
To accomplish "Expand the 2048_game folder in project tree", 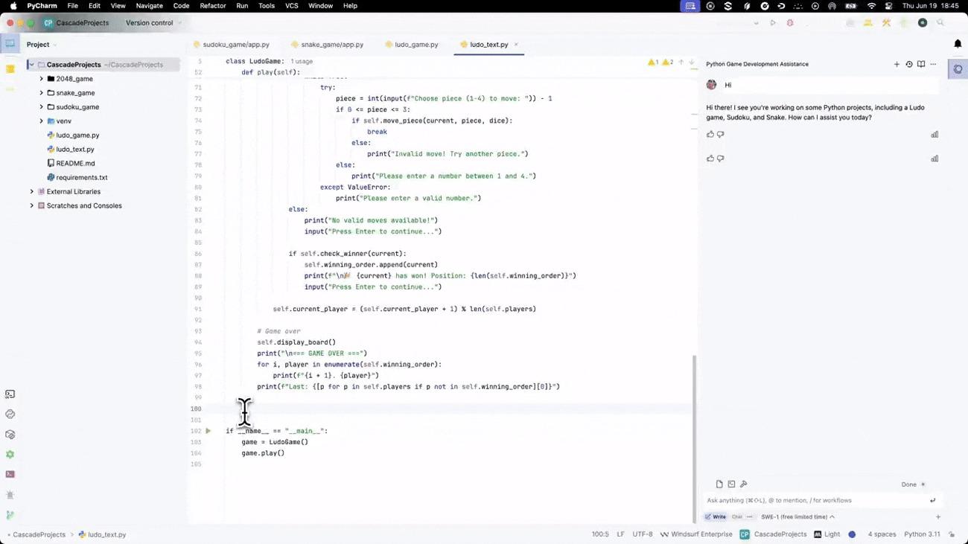I will 42,79.
